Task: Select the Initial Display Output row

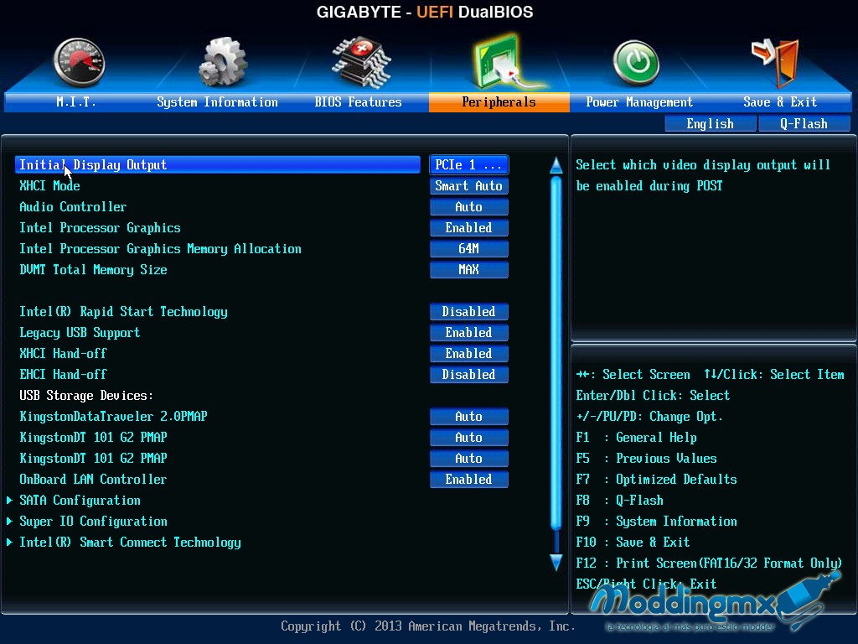Action: (218, 165)
